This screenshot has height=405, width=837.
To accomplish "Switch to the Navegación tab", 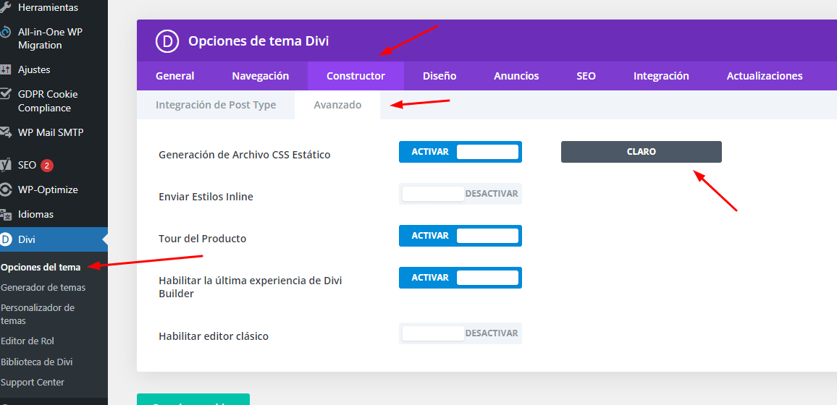I will point(261,76).
